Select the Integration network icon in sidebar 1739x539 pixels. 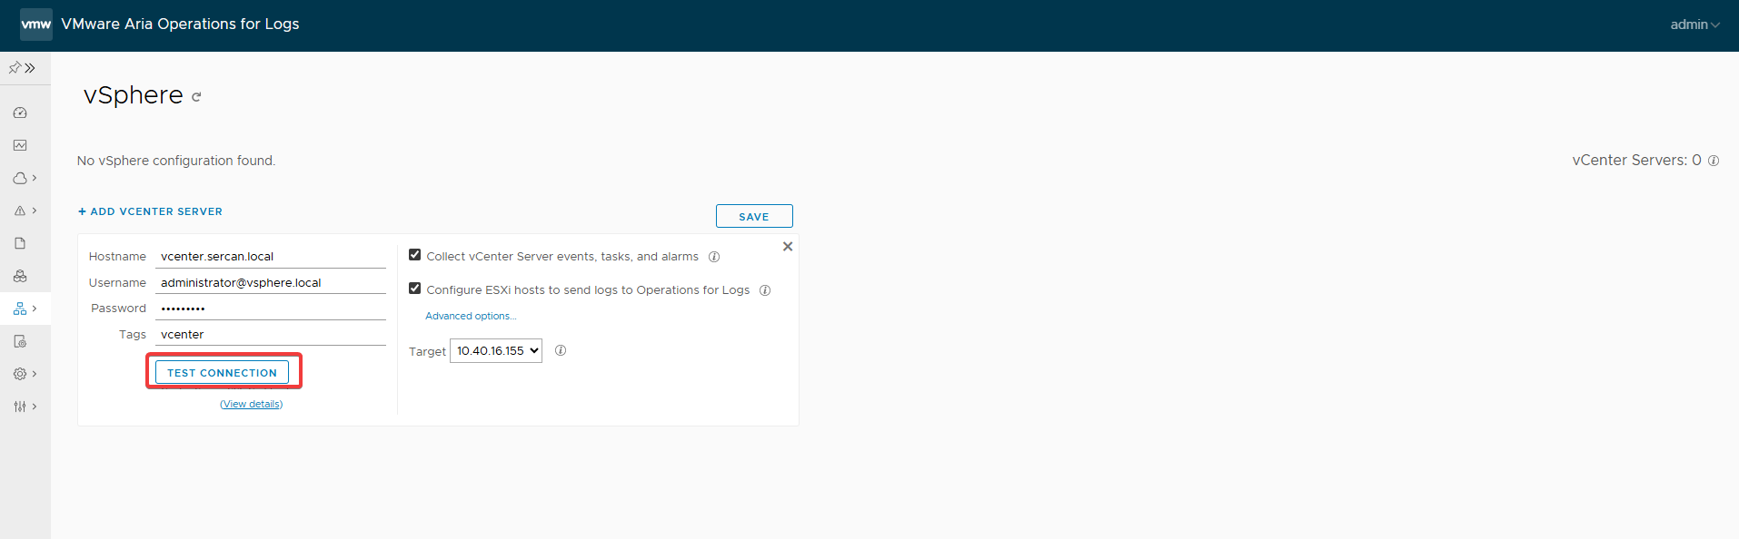[20, 309]
